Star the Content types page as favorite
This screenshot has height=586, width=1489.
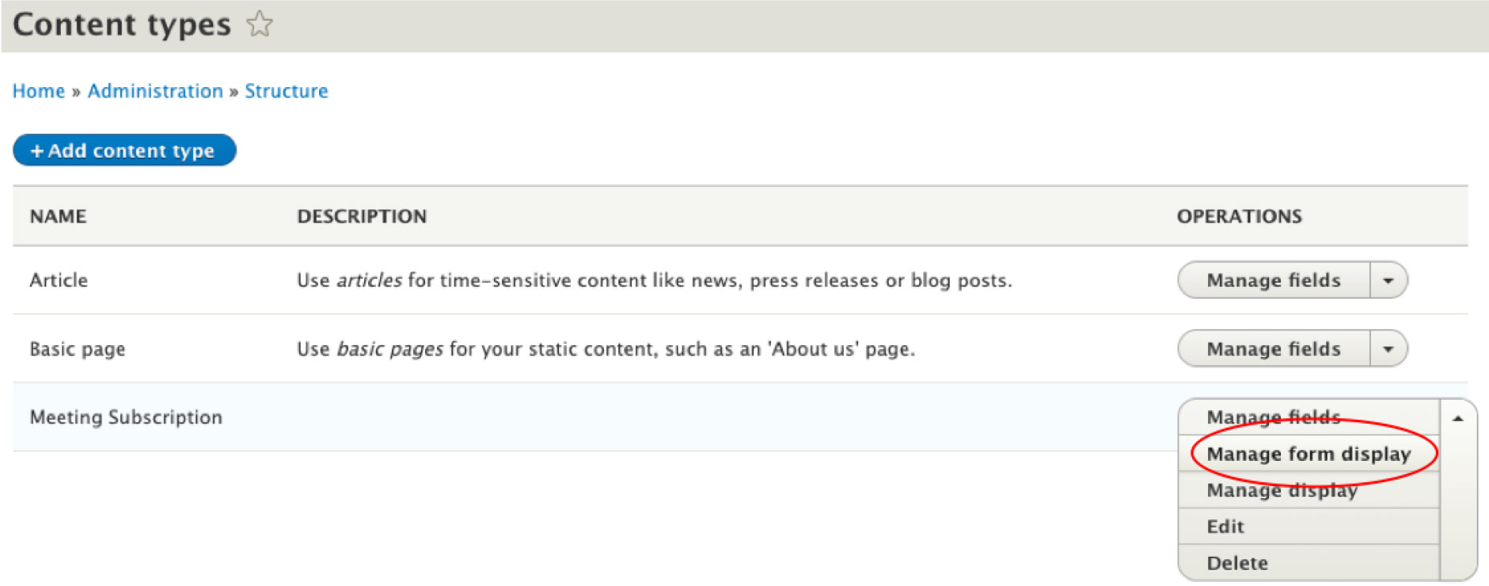pos(259,25)
